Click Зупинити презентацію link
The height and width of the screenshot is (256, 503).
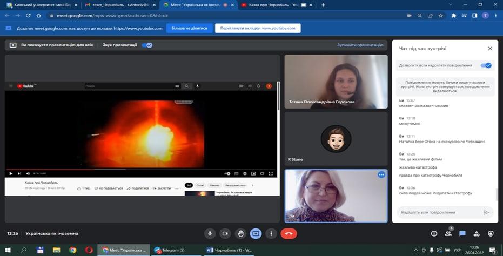pyautogui.click(x=360, y=45)
